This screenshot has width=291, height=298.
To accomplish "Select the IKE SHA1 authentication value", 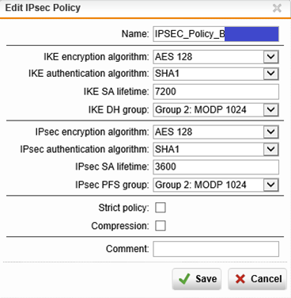I will [167, 74].
